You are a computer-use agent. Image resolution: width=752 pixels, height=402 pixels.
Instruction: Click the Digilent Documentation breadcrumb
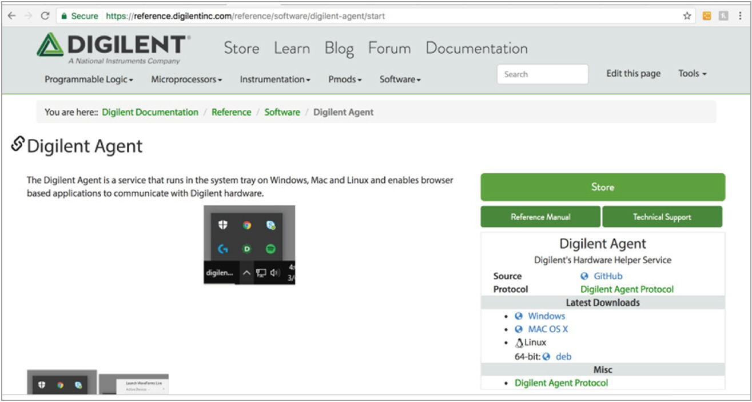150,112
